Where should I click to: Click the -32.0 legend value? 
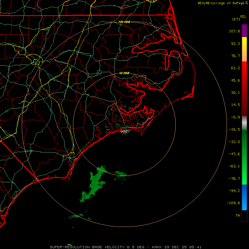tap(234, 142)
